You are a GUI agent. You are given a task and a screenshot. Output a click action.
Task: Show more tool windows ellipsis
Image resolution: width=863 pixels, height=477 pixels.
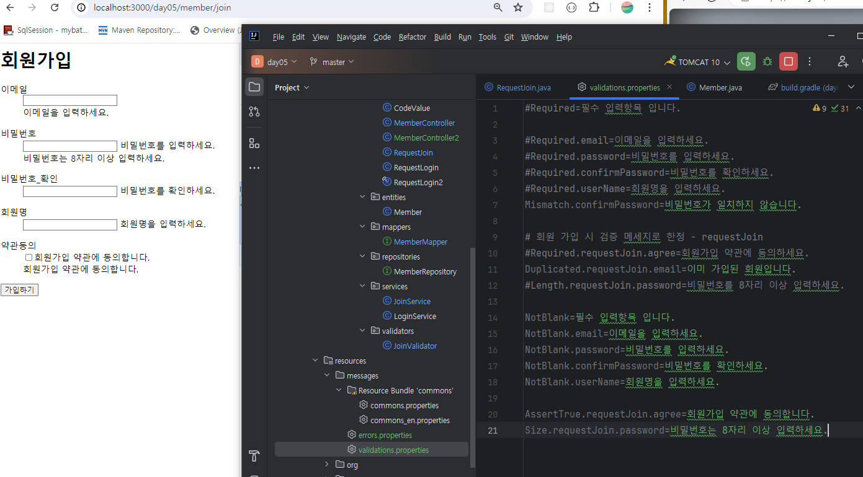point(254,168)
